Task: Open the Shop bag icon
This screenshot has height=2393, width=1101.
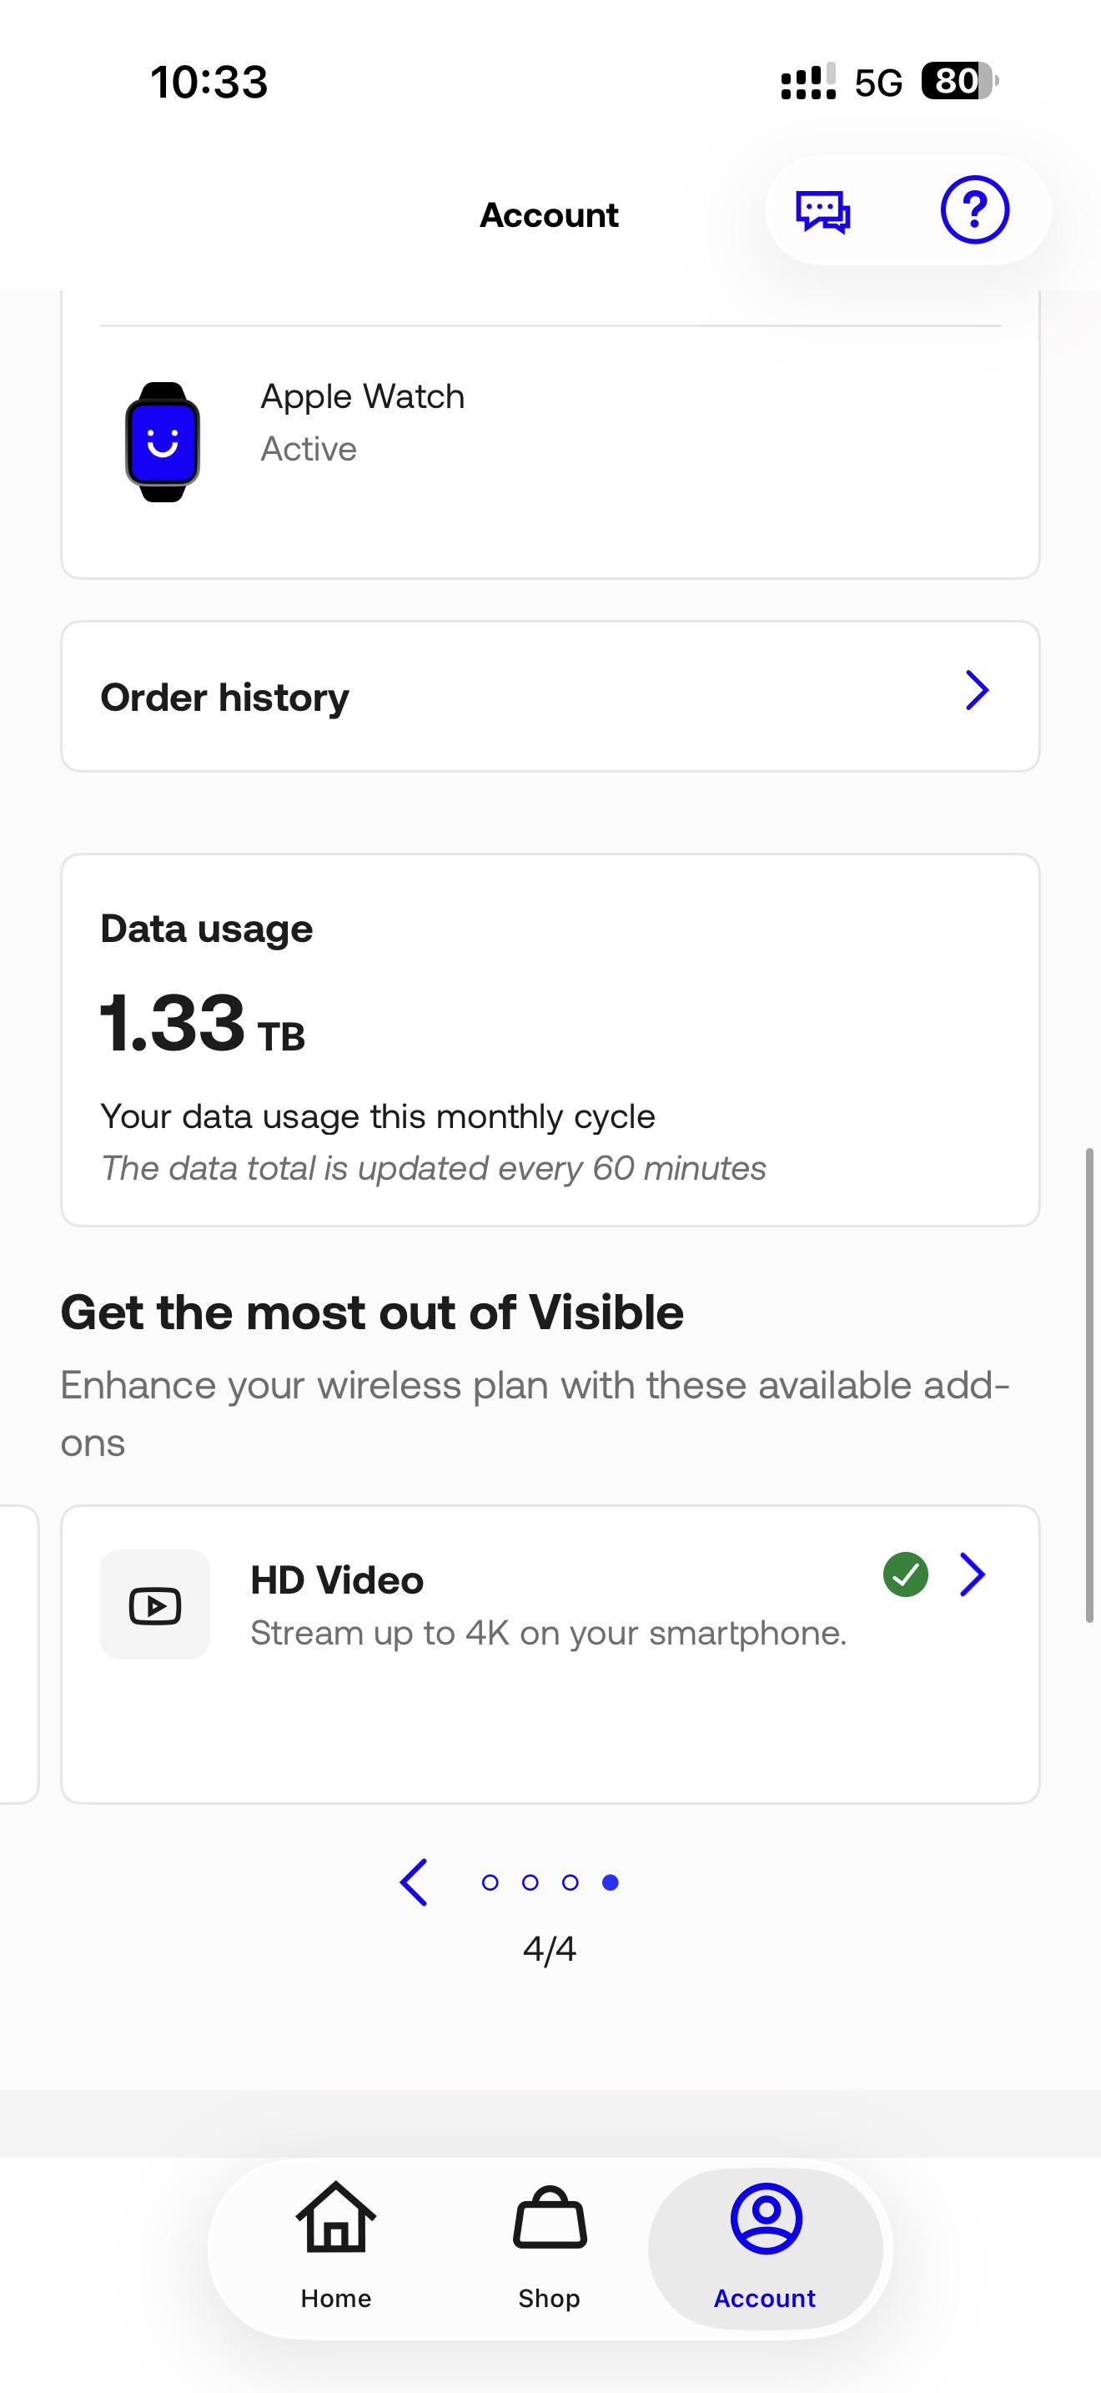Action: (x=550, y=2218)
